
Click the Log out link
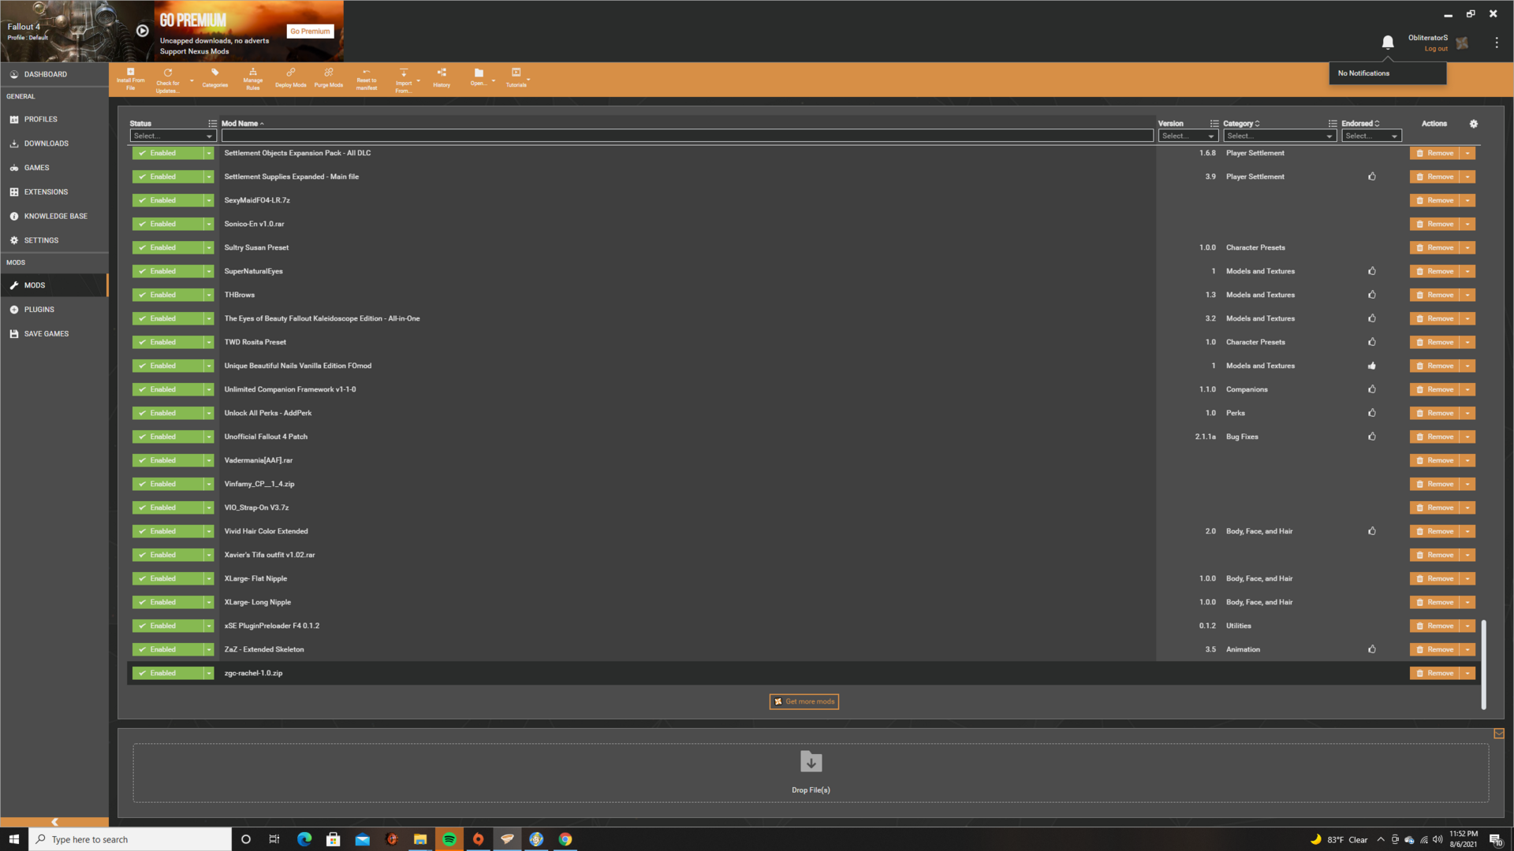(1435, 49)
